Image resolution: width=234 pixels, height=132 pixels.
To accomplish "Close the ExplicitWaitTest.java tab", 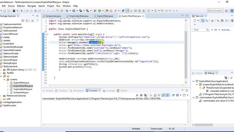I will pos(143,16).
